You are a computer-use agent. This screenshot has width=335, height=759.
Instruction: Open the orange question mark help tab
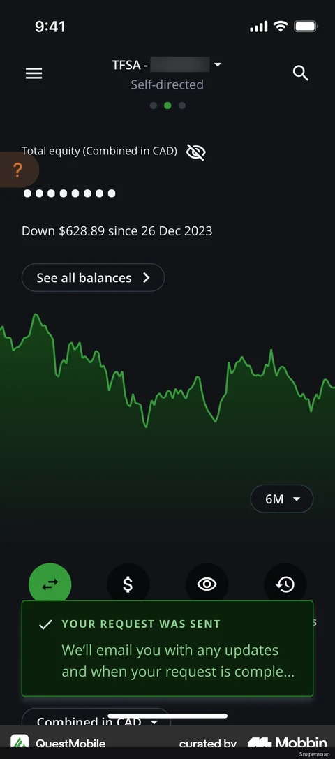point(18,170)
